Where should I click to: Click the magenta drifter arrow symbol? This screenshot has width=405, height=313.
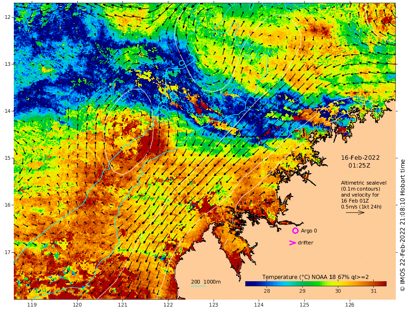point(292,243)
